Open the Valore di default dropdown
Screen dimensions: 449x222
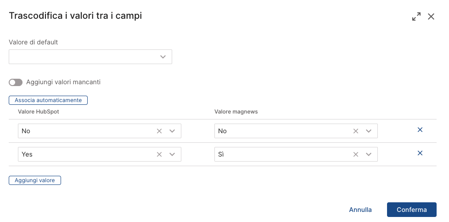pos(163,57)
